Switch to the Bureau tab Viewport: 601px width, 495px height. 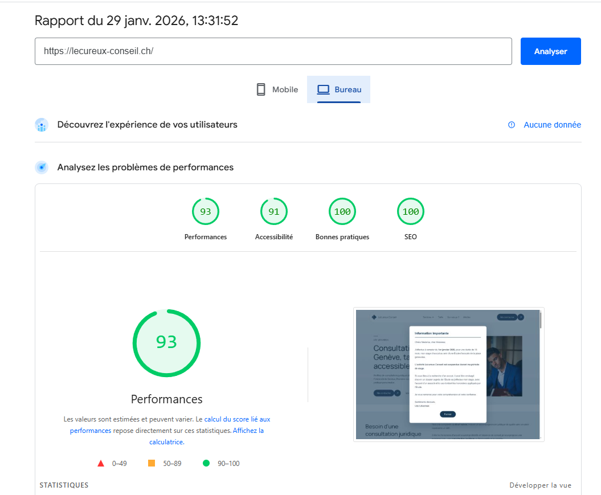[338, 89]
